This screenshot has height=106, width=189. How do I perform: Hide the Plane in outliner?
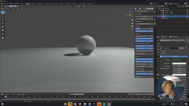pos(187,16)
